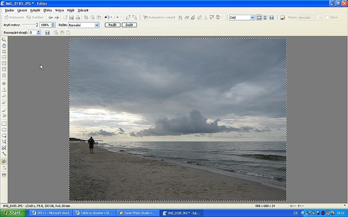Open the Celý zoom level dropdown
The height and width of the screenshot is (217, 348).
coord(242,17)
